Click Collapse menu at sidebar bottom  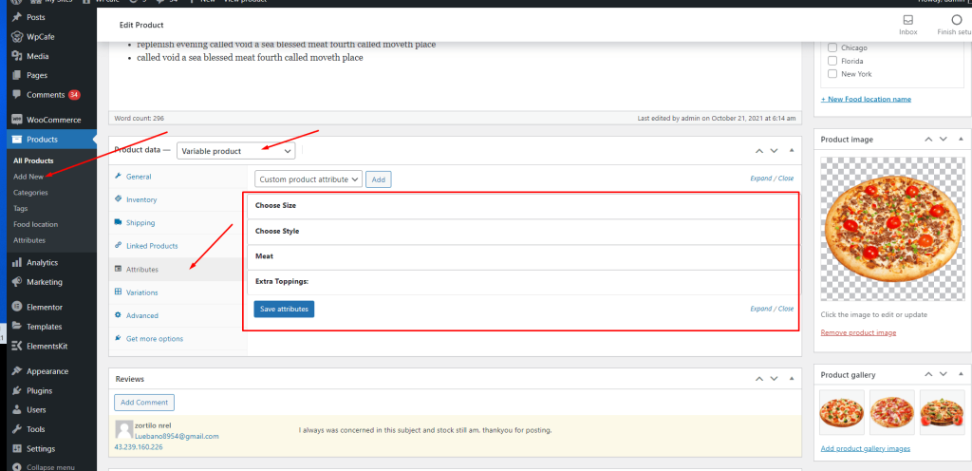(44, 467)
